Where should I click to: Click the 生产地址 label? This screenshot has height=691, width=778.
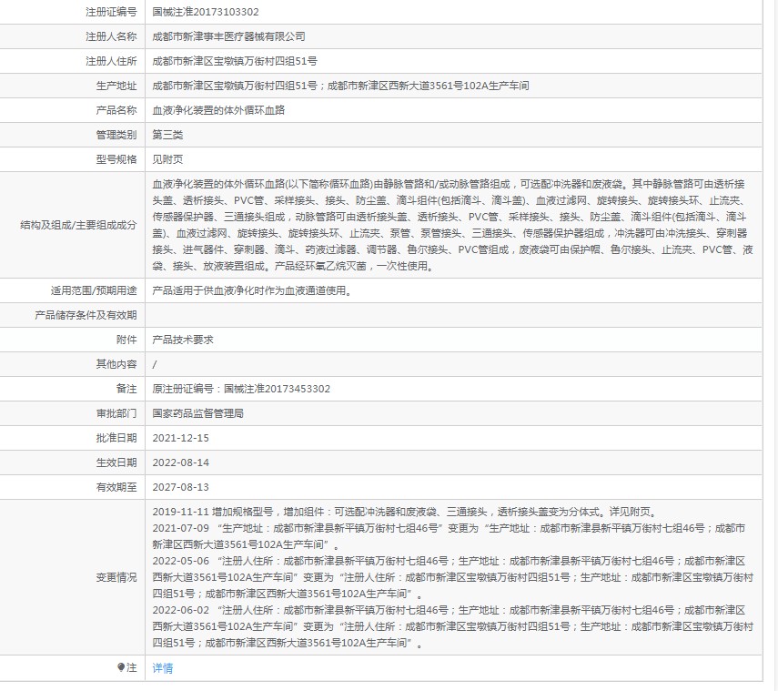116,86
